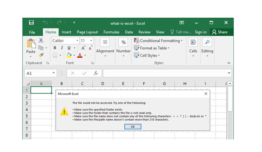
Task: Click the Cut scissors icon
Action: pos(41,40)
